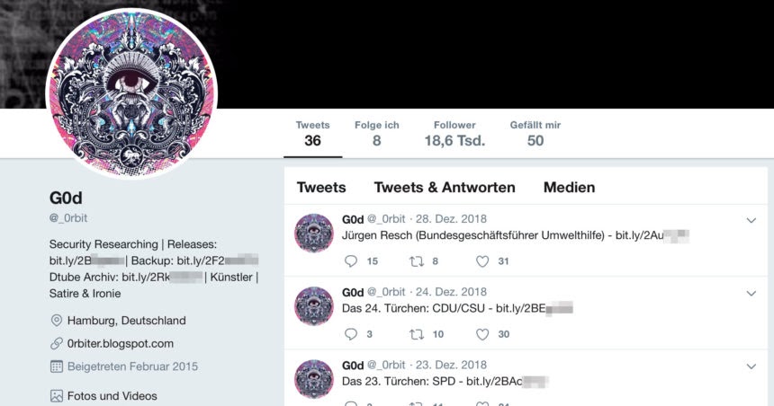774x406 pixels.
Task: Open the large circular profile picture
Action: coord(131,93)
